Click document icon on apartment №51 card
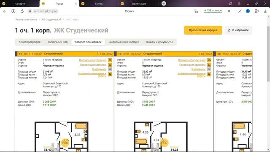This screenshot has width=270, height=152. 209,74
